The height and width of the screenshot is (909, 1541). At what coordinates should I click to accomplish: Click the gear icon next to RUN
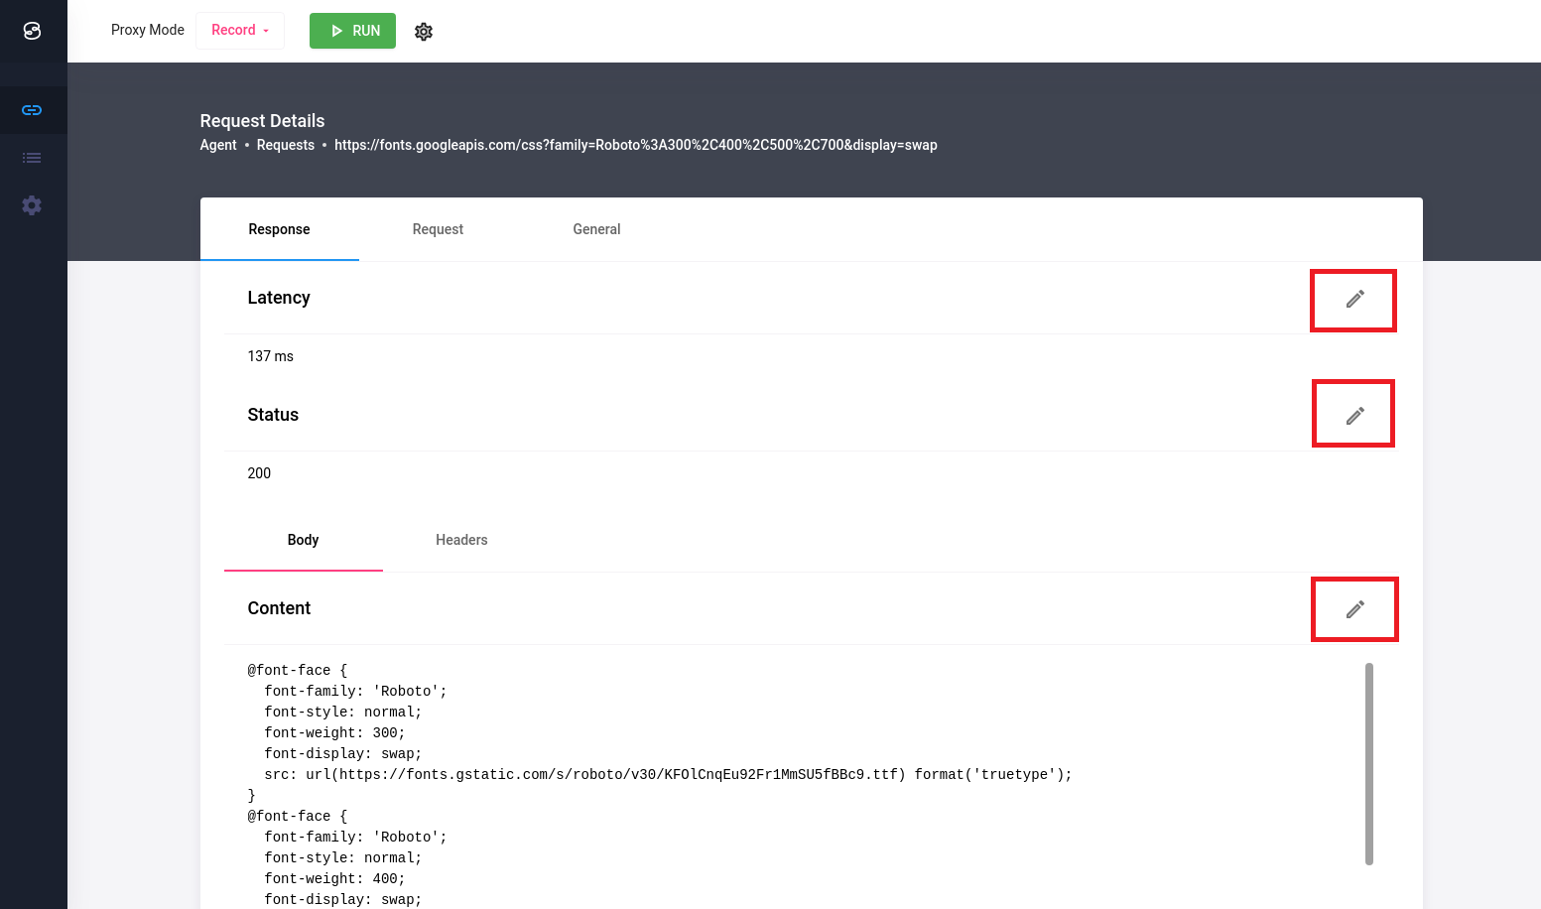coord(424,32)
